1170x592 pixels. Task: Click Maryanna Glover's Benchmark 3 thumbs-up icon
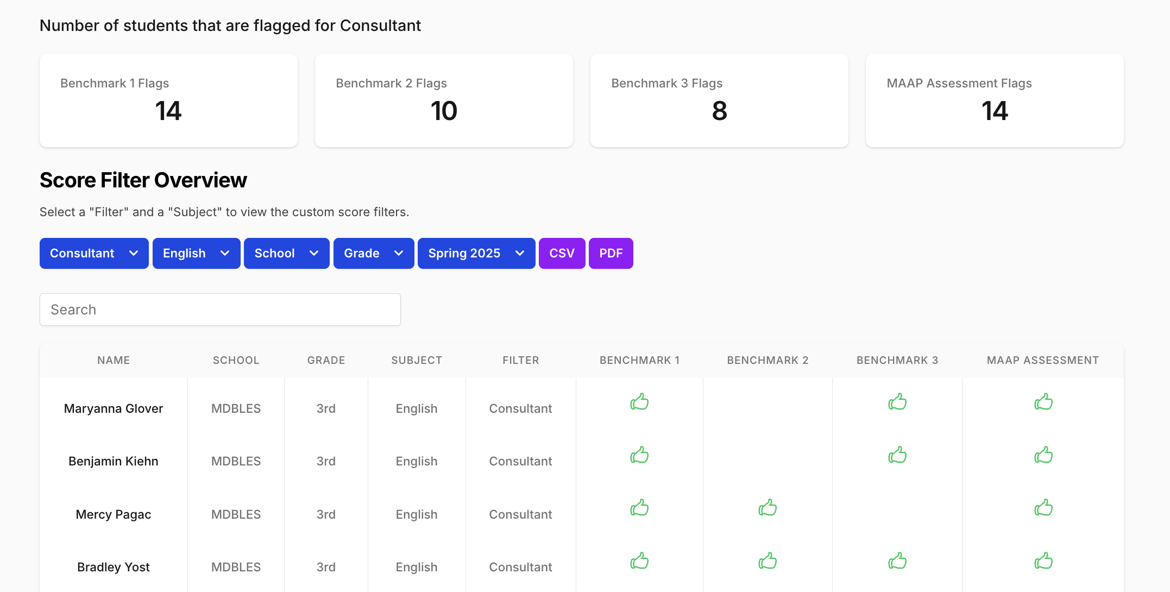click(897, 402)
